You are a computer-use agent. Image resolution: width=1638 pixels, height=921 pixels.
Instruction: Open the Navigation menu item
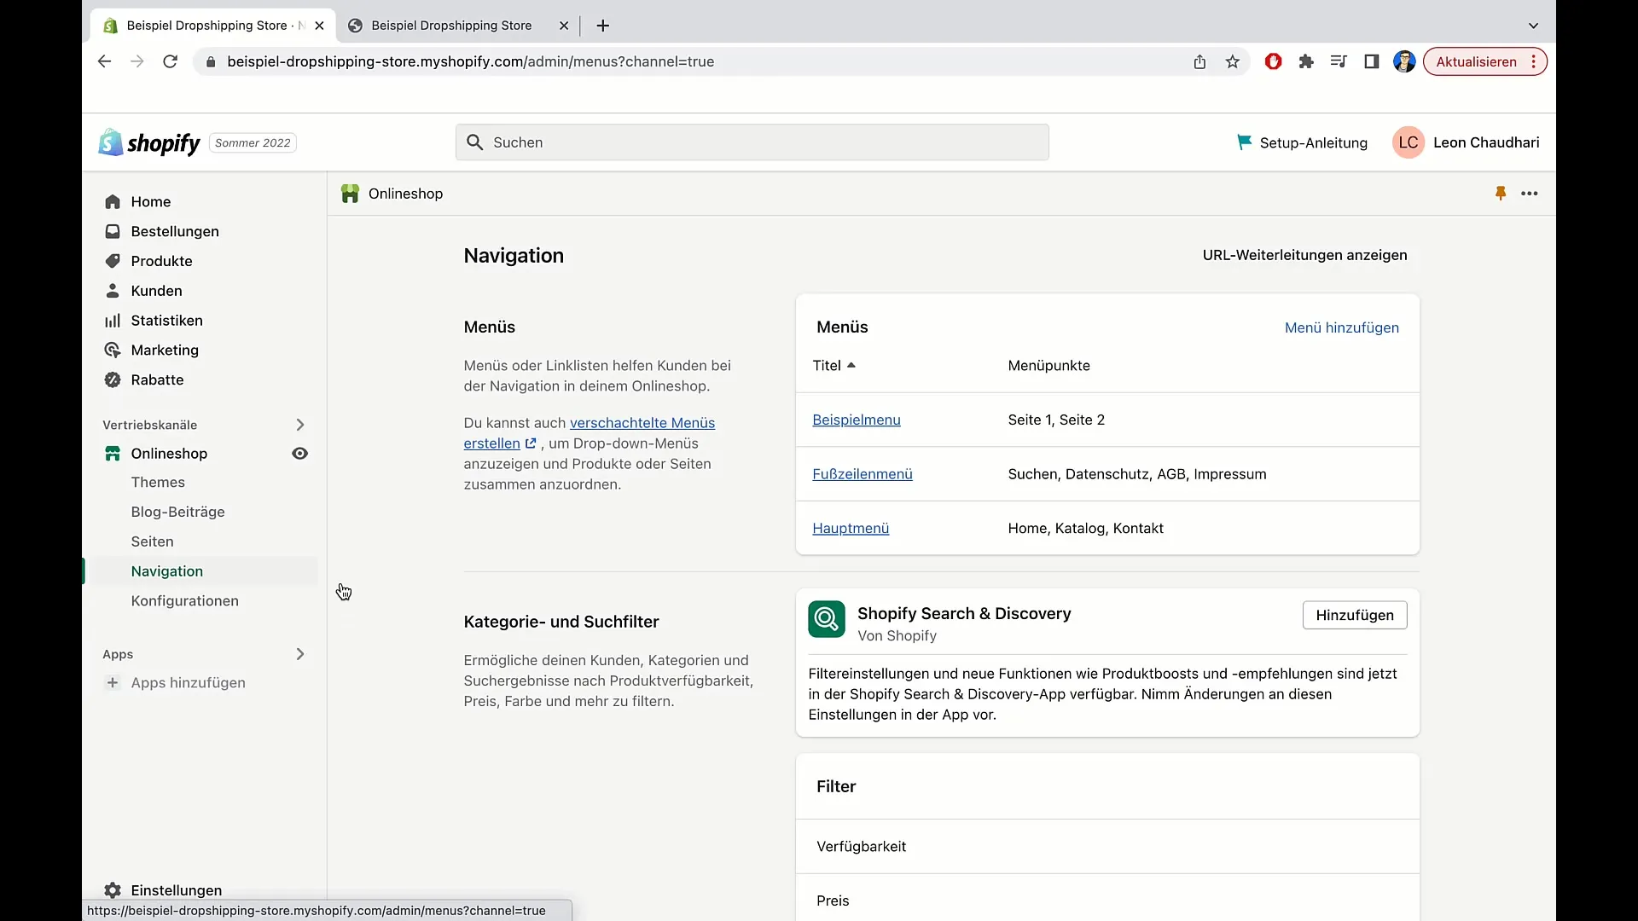point(166,571)
